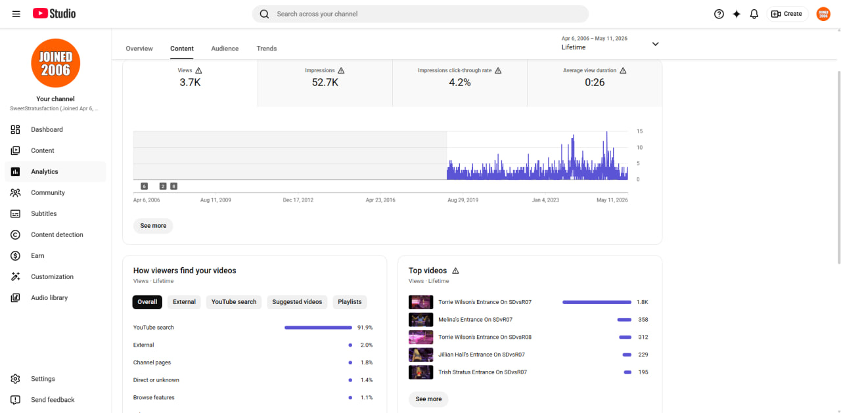Focus the Search across your channel field
Viewport: 841px width, 413px height.
[x=420, y=14]
